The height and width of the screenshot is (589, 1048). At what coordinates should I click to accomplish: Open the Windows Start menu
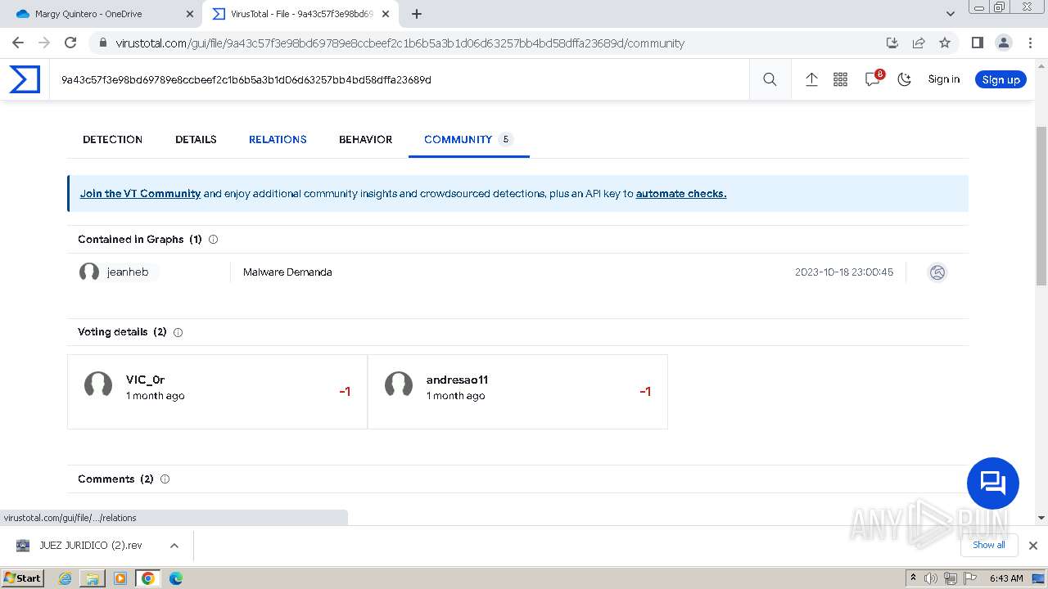point(23,578)
